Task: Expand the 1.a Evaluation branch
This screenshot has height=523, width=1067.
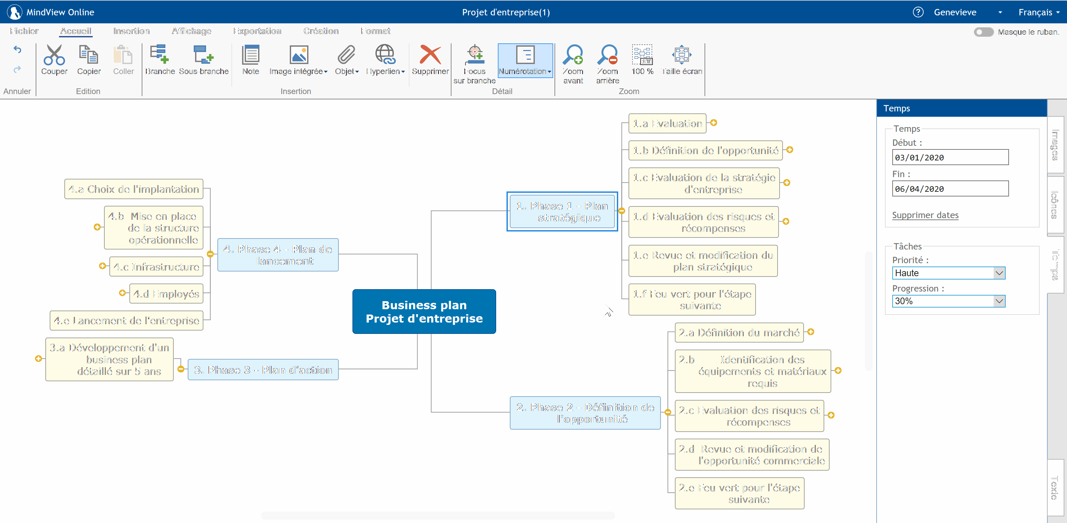Action: pos(714,123)
